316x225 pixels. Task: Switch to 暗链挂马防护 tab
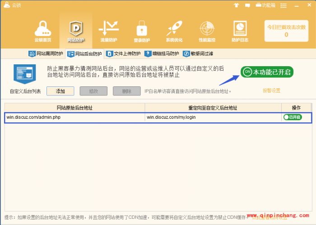(x=162, y=54)
